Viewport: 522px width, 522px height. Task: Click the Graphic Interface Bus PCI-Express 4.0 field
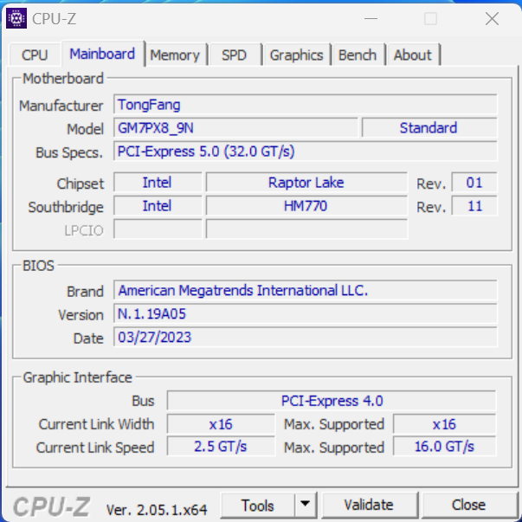pos(332,401)
